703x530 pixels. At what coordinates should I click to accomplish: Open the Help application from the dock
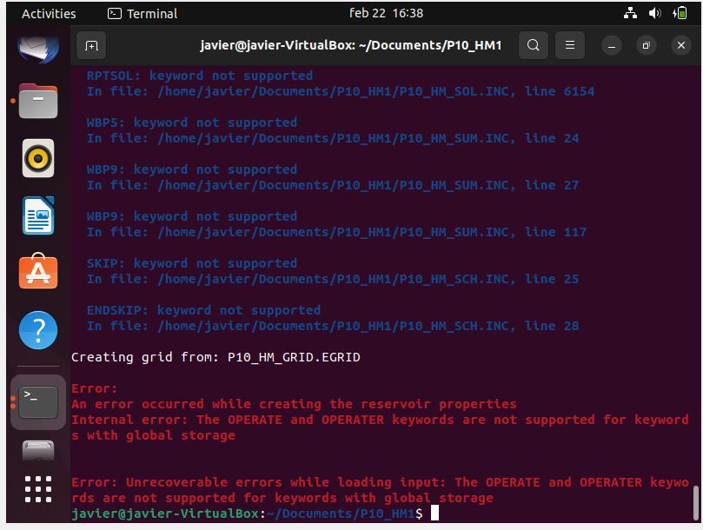point(37,330)
